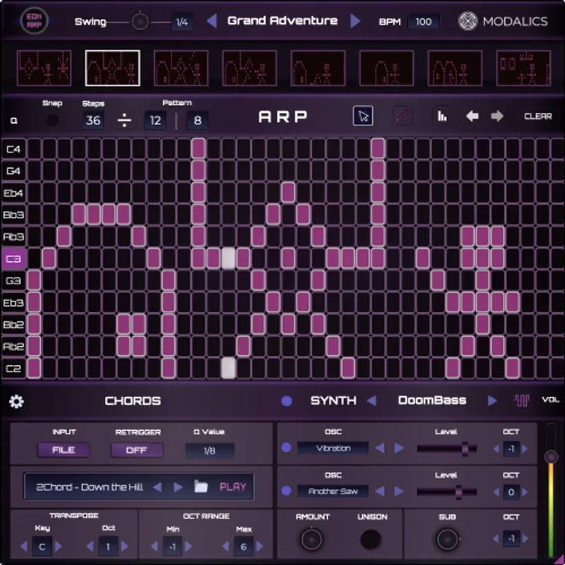Previous chord file before Down the Hill

(x=157, y=487)
